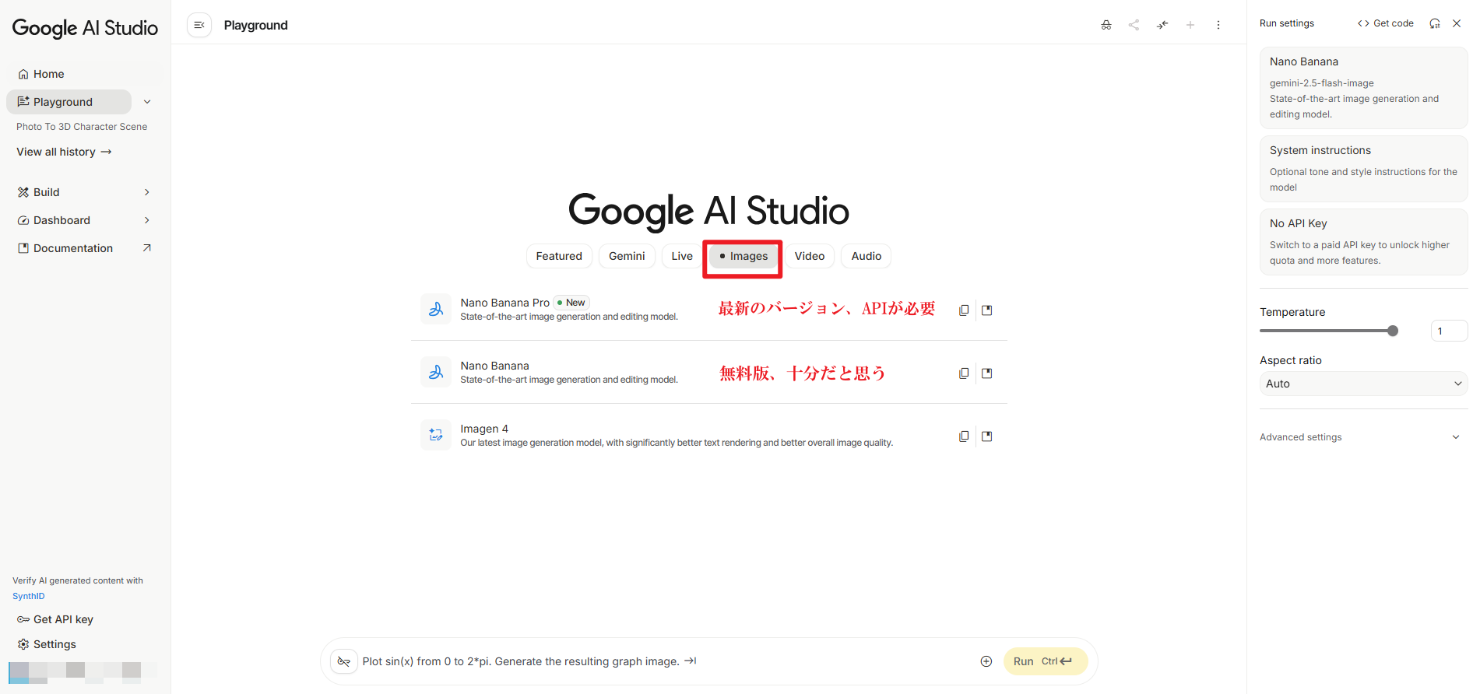Image resolution: width=1480 pixels, height=694 pixels.
Task: Open Nano Banana Pro documentation icon
Action: click(987, 310)
